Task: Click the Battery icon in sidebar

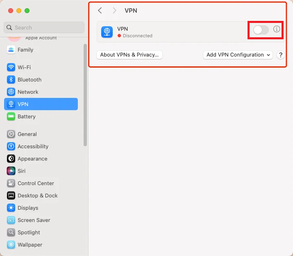Action: [11, 116]
